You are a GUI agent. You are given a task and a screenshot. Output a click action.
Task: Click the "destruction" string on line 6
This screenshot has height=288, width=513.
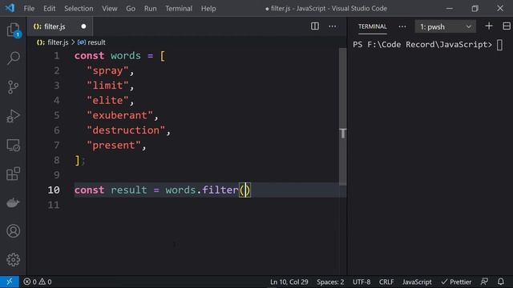click(126, 130)
